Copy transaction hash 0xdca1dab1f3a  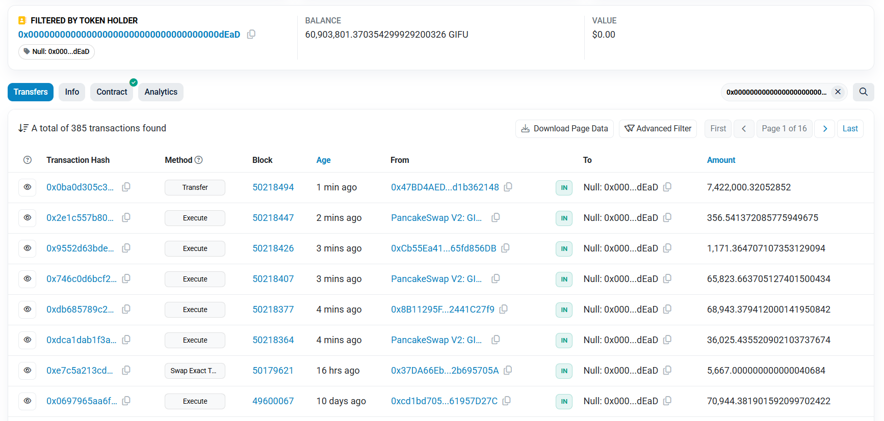click(126, 340)
